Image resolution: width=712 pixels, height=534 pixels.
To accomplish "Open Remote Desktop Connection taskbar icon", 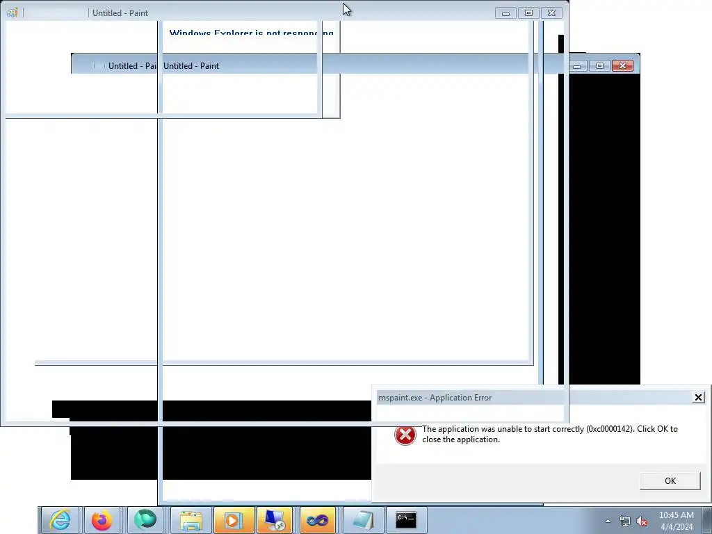I will coord(275,520).
